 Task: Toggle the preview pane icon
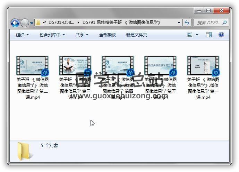pyautogui.click(x=209, y=35)
